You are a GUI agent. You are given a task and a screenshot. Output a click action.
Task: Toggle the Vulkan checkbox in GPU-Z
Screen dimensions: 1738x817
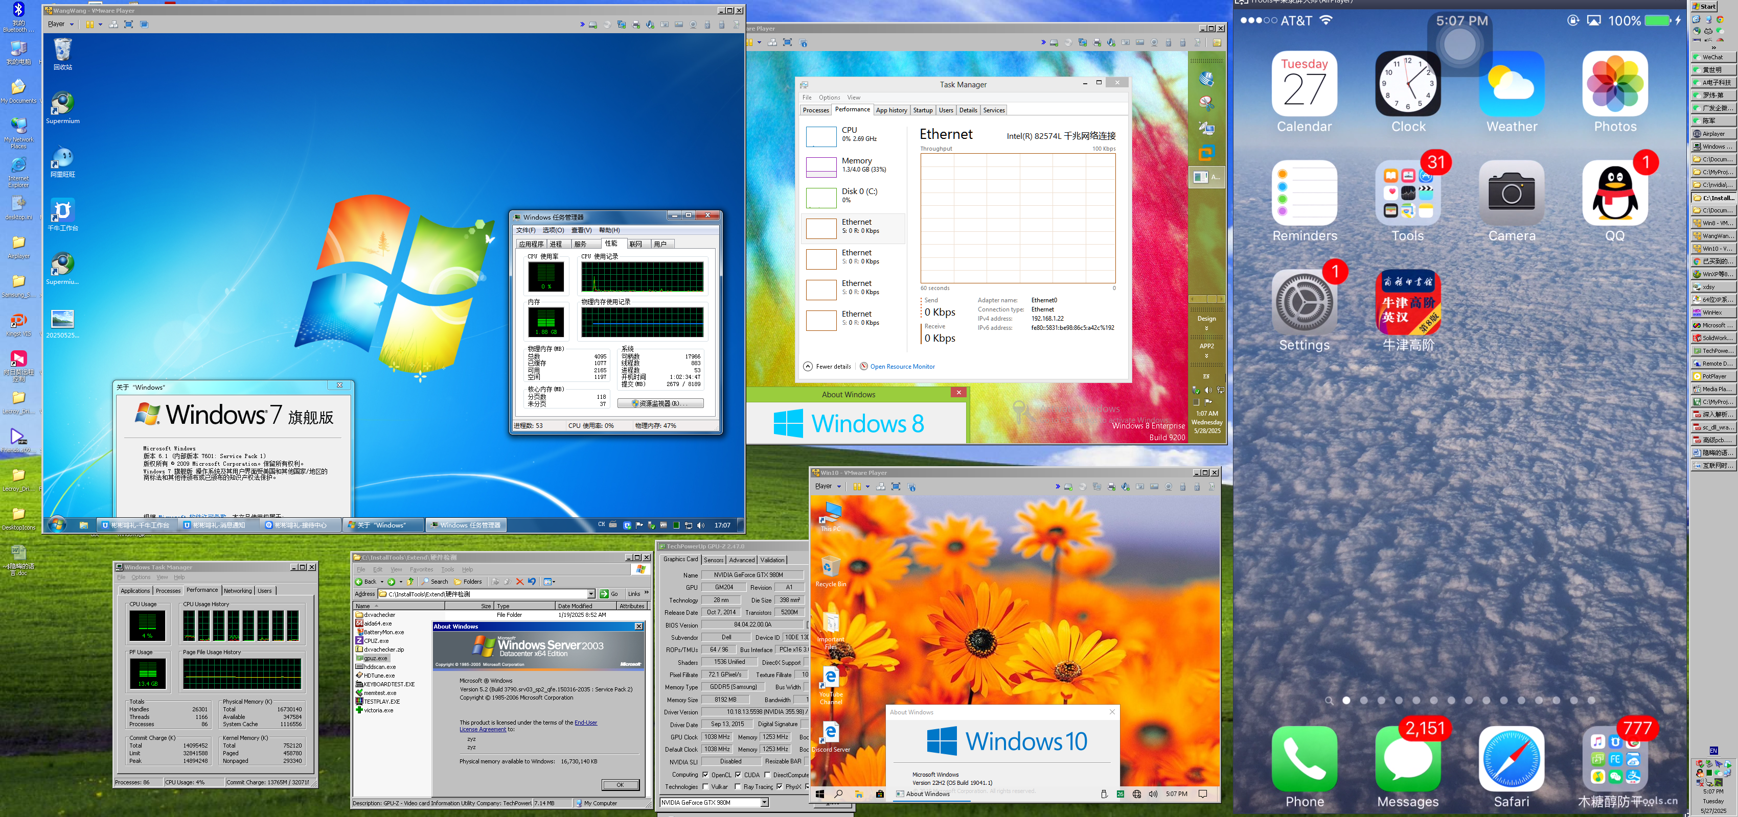tap(705, 787)
